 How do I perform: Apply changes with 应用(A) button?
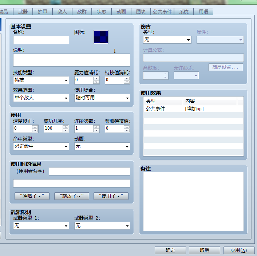pos(239,250)
